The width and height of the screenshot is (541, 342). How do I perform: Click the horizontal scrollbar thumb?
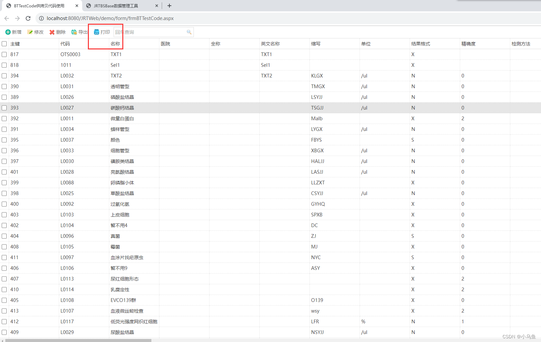tap(79, 340)
